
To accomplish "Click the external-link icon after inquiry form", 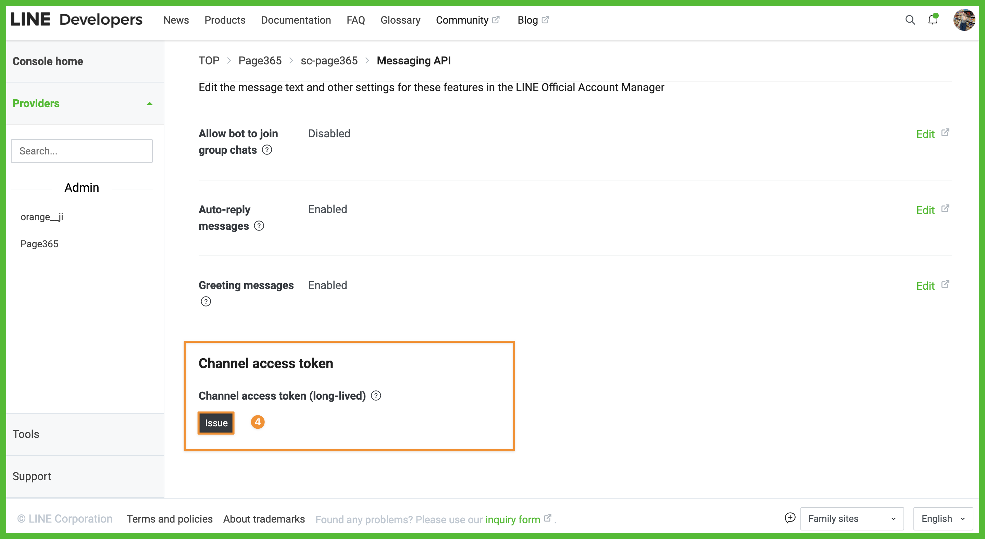I will (x=548, y=518).
